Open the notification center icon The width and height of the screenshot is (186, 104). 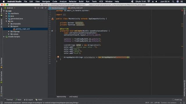(181, 1)
